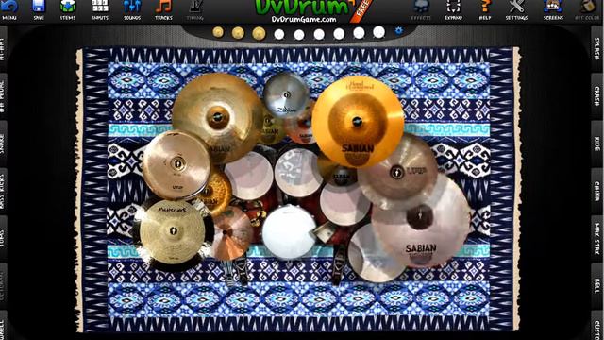Select the Crash side tab
This screenshot has height=340, width=604.
point(597,96)
